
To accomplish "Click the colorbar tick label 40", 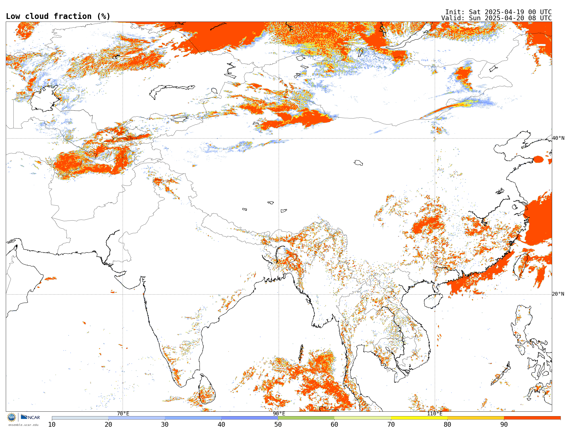I will pyautogui.click(x=221, y=425).
